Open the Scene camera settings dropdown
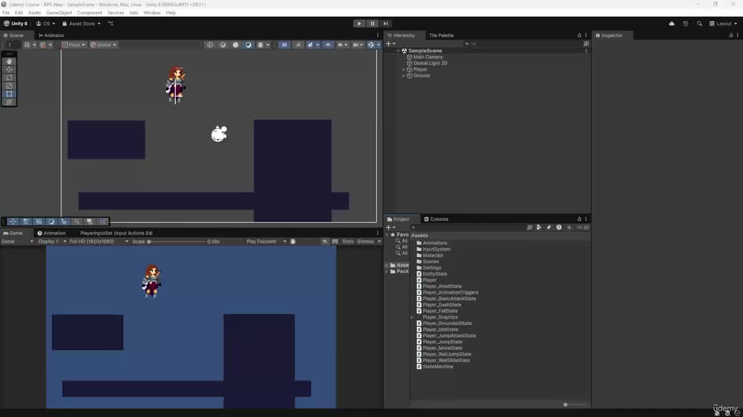This screenshot has width=743, height=417. (357, 45)
